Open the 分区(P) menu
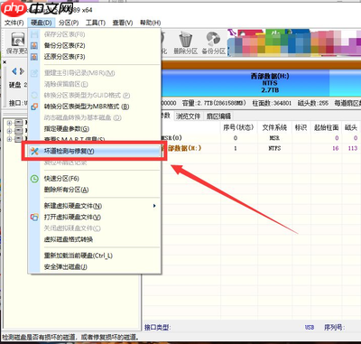361x344 pixels. tap(69, 23)
